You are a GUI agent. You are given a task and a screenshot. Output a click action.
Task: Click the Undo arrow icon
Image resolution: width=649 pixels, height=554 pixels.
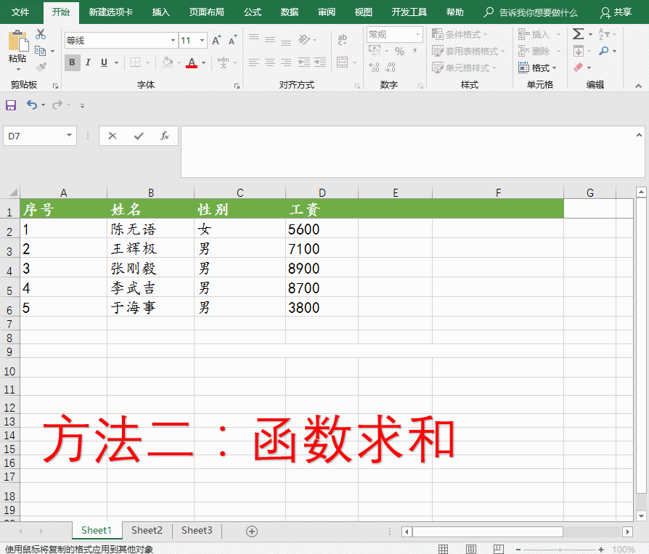[32, 105]
